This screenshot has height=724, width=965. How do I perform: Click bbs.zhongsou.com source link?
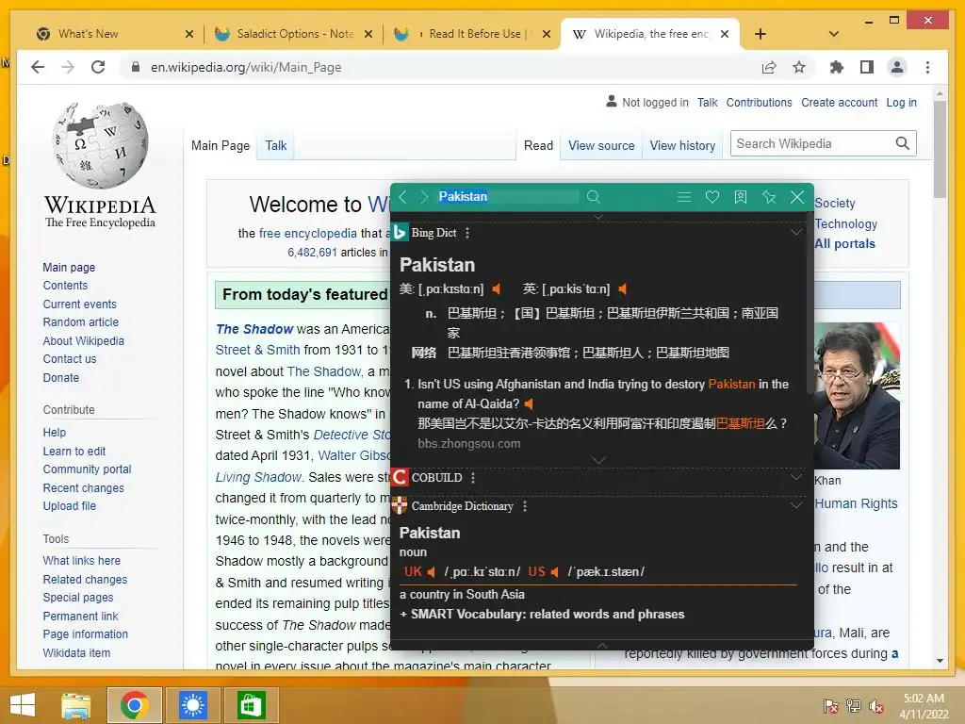pyautogui.click(x=469, y=444)
